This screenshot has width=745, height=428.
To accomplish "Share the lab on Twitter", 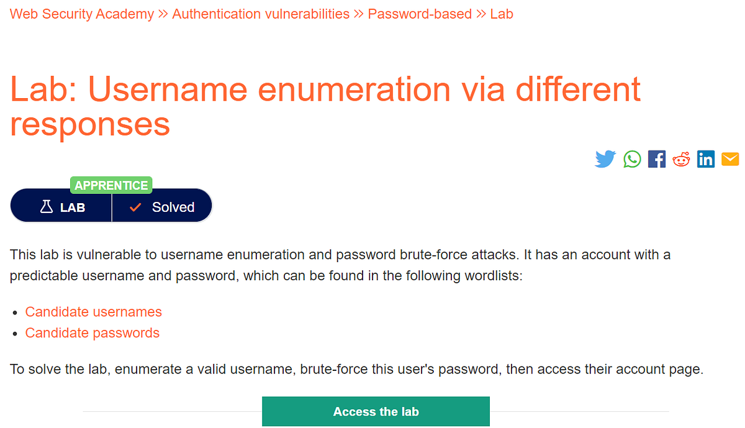I will click(x=605, y=159).
